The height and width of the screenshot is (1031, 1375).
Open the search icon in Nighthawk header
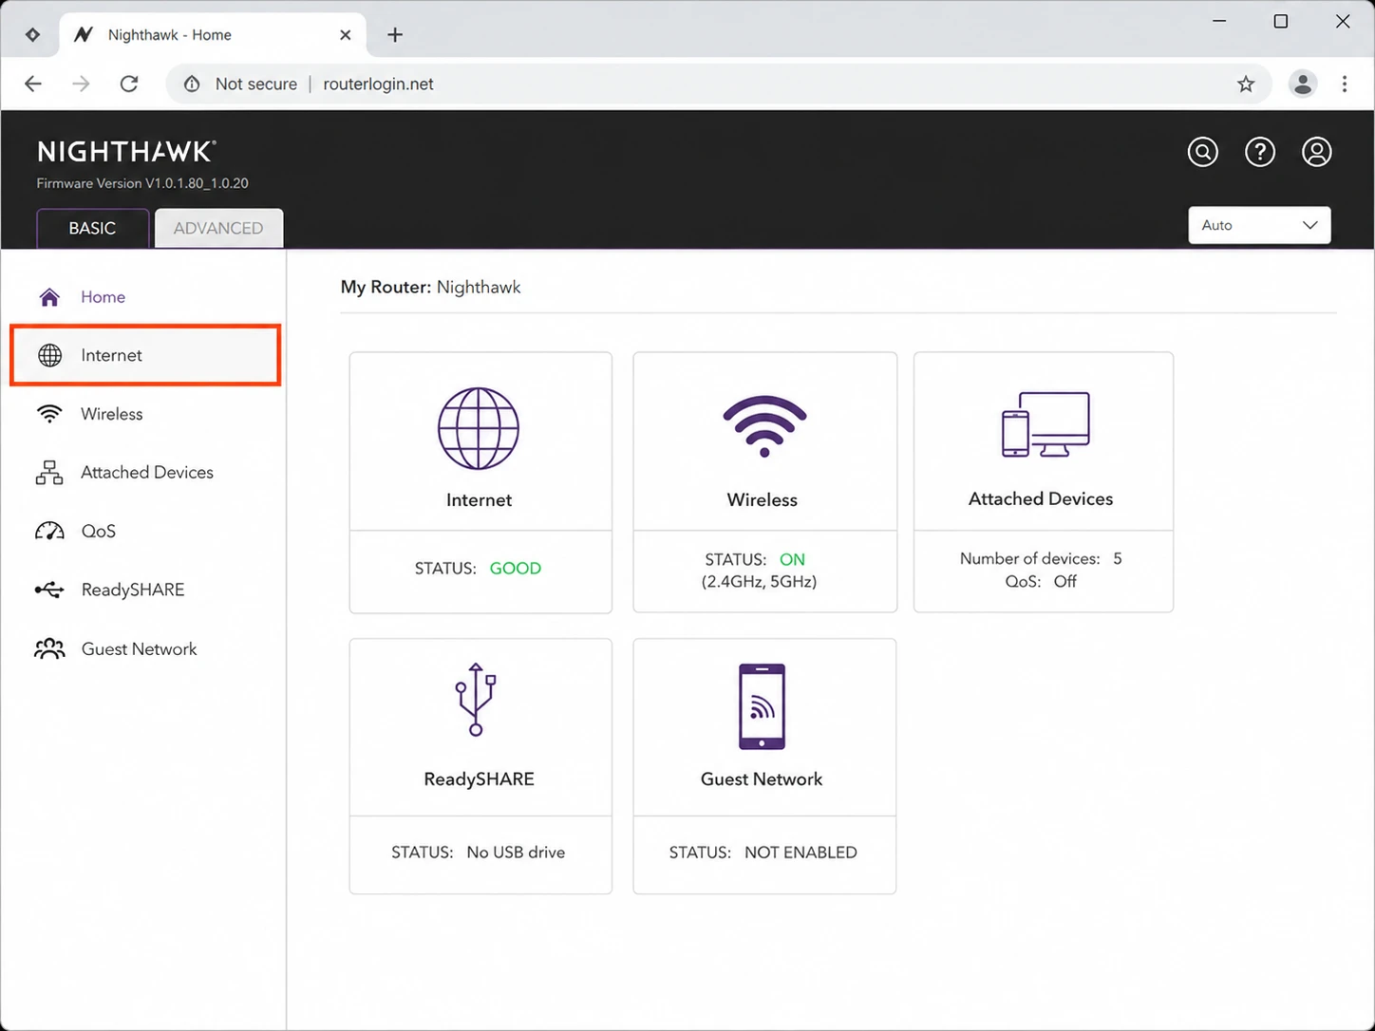1203,152
